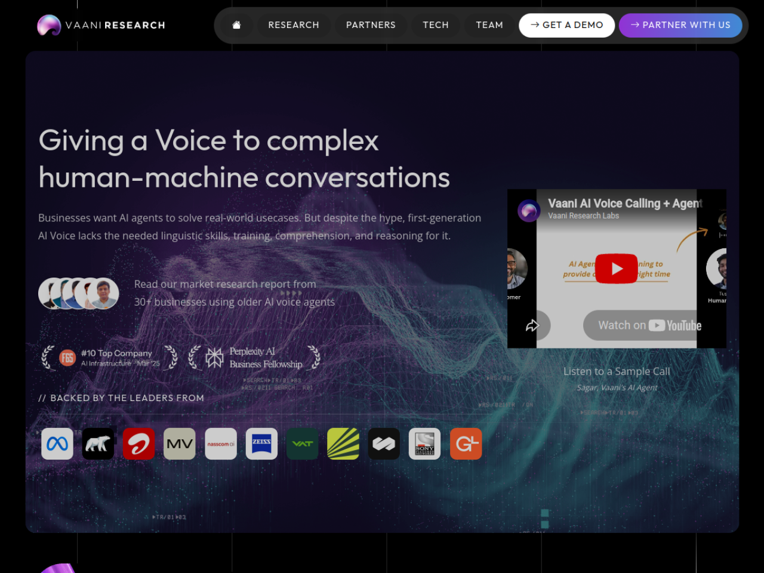Click the Perplexity AI Business Fellowship badge
Viewport: 764px width, 573px height.
(254, 358)
